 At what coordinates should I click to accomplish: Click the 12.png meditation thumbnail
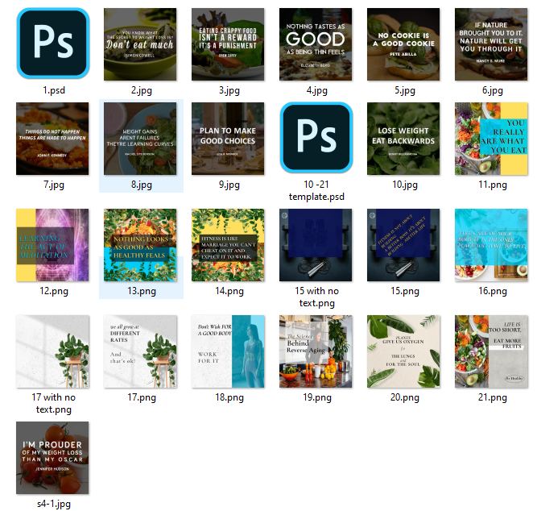pyautogui.click(x=52, y=245)
